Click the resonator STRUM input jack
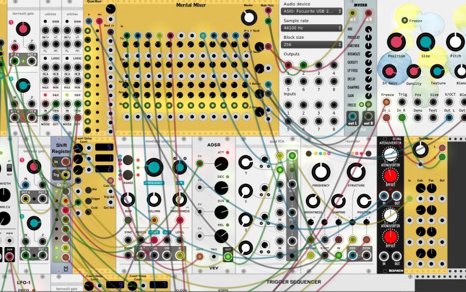This screenshot has width=466, height=292. 310,255
